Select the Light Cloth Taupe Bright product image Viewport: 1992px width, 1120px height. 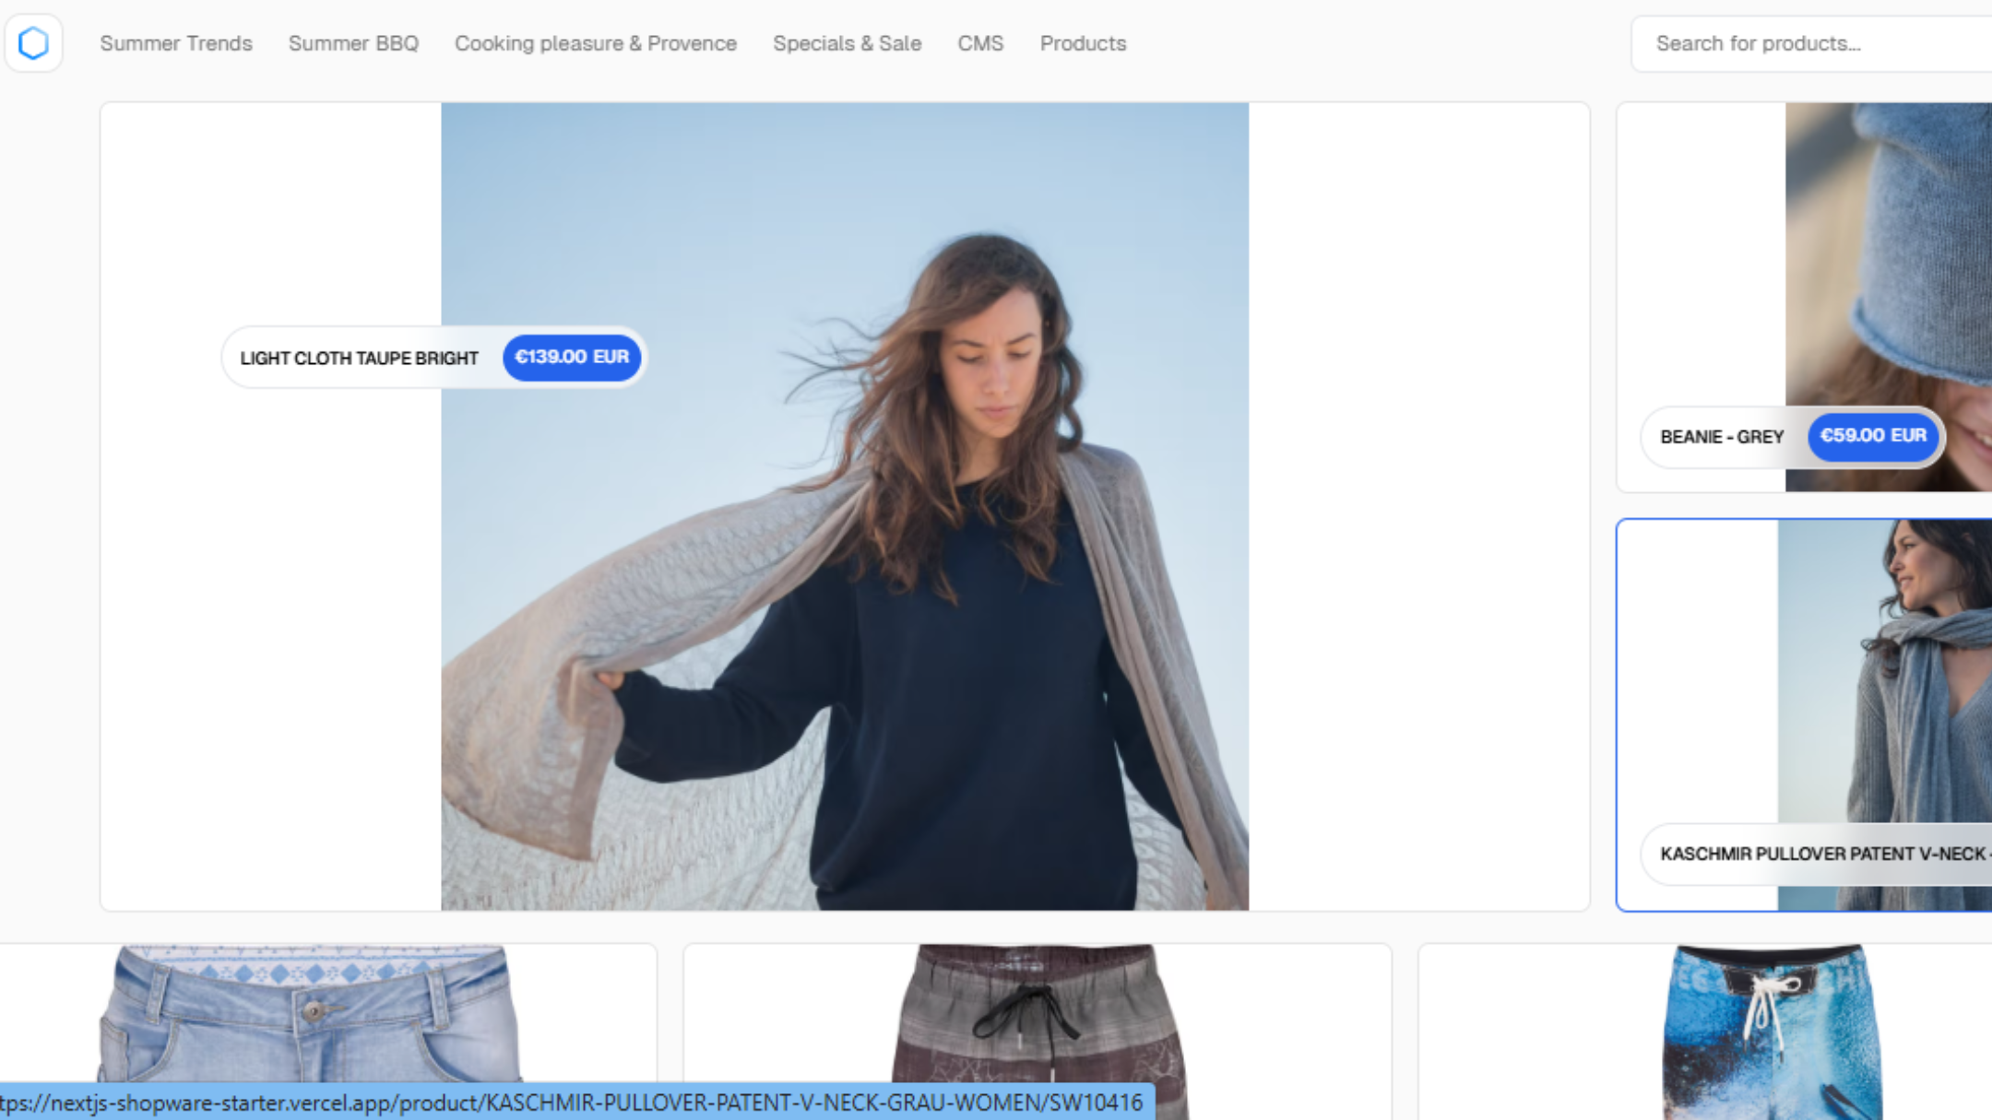tap(843, 506)
